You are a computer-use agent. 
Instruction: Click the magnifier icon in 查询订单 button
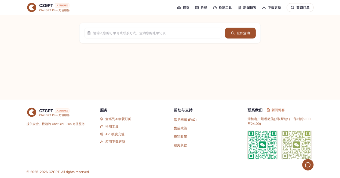coord(293,8)
